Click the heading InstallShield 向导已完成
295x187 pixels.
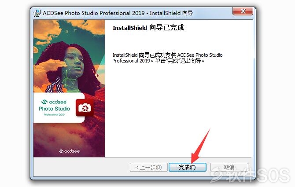point(148,28)
